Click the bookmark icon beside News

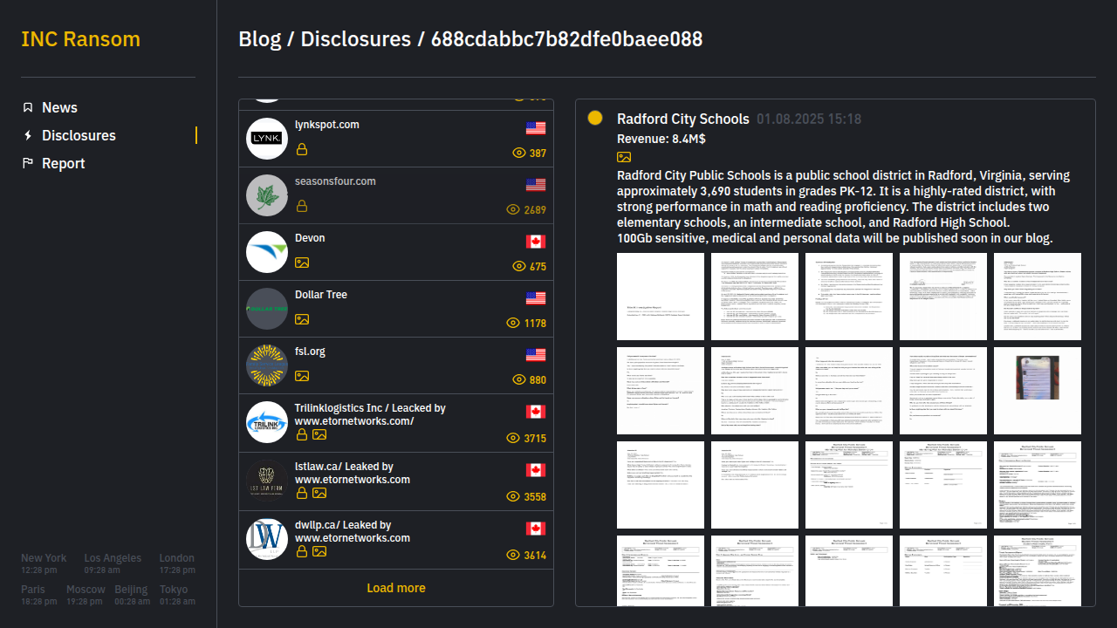click(x=28, y=107)
